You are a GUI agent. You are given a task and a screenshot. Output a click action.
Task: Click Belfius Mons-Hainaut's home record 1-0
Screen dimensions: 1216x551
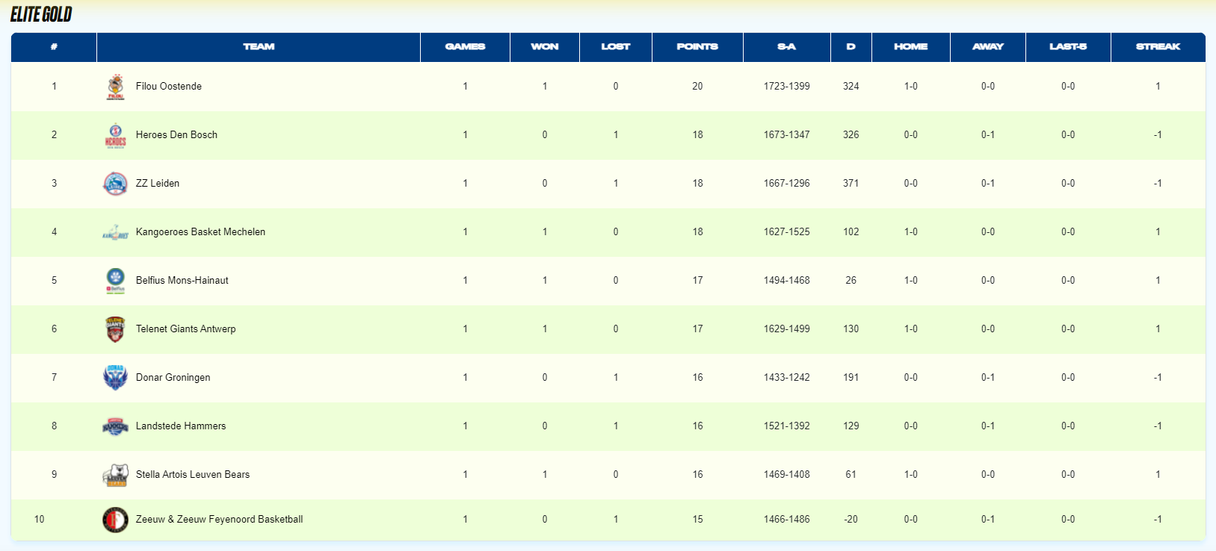[911, 281]
